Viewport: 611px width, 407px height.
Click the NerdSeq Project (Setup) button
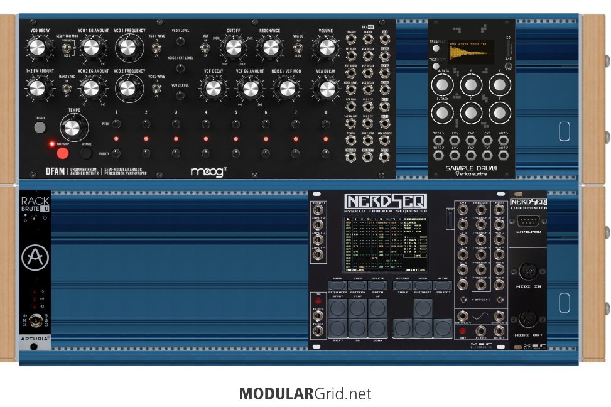[443, 285]
